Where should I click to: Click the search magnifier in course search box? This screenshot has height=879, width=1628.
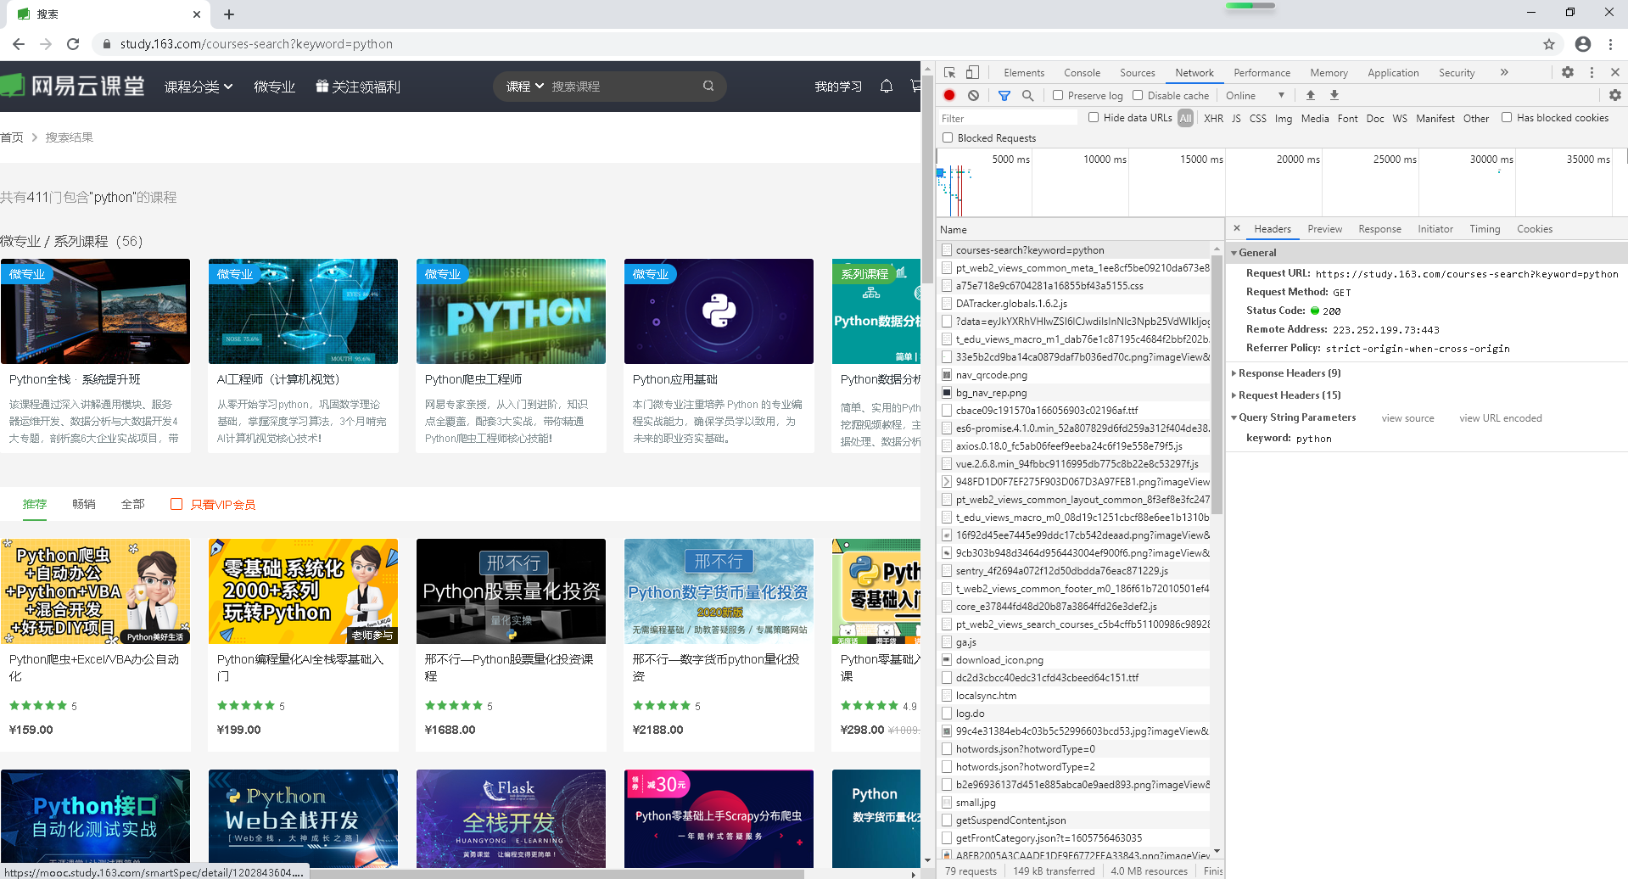coord(708,86)
